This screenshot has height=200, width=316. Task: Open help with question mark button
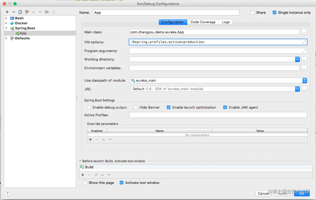point(7,194)
